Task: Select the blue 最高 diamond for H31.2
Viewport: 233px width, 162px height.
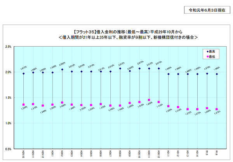Action: (x=178, y=74)
